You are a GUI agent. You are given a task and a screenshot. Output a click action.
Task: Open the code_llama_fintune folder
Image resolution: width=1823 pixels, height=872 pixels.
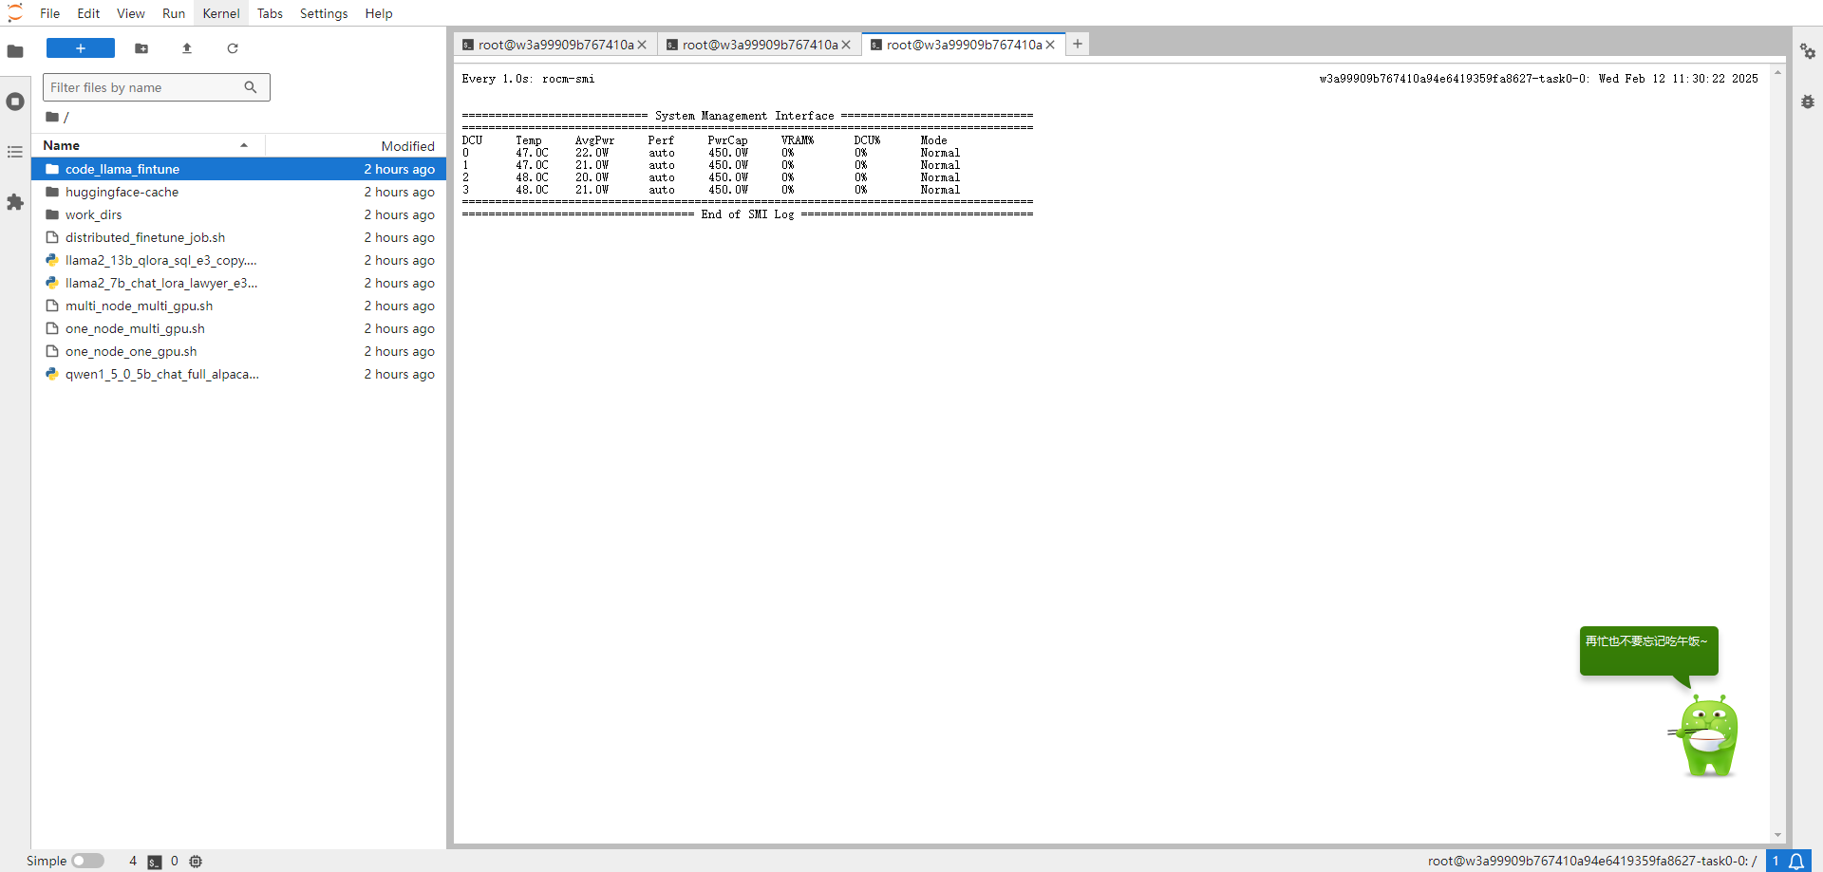(122, 169)
